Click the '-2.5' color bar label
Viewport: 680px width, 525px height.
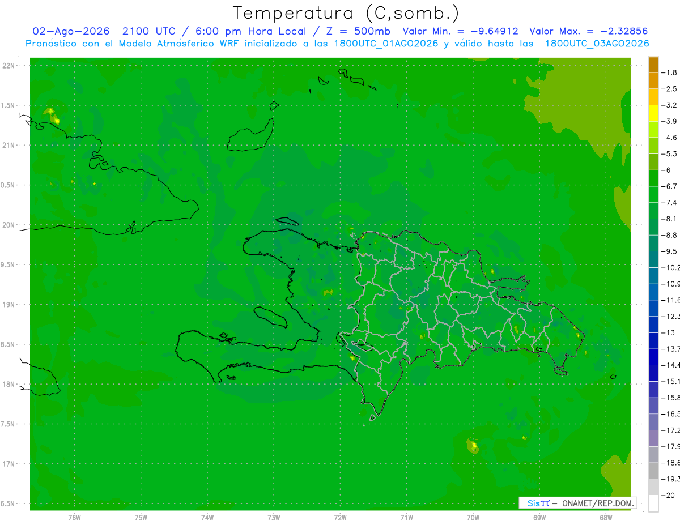(670, 89)
